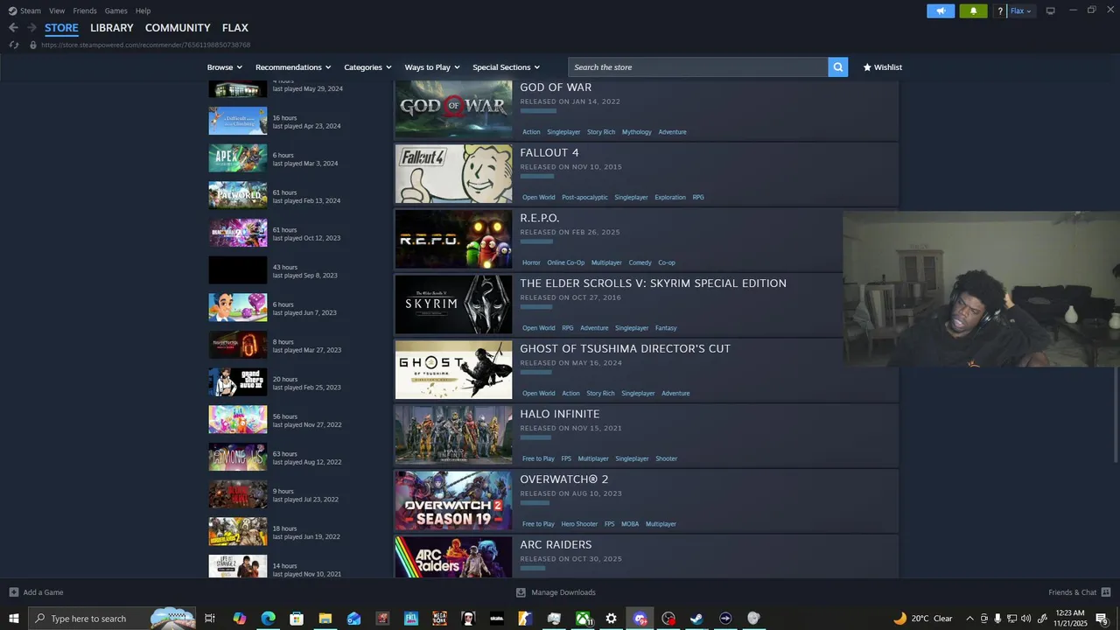1120x630 pixels.
Task: Open the notifications bell button
Action: pos(973,10)
